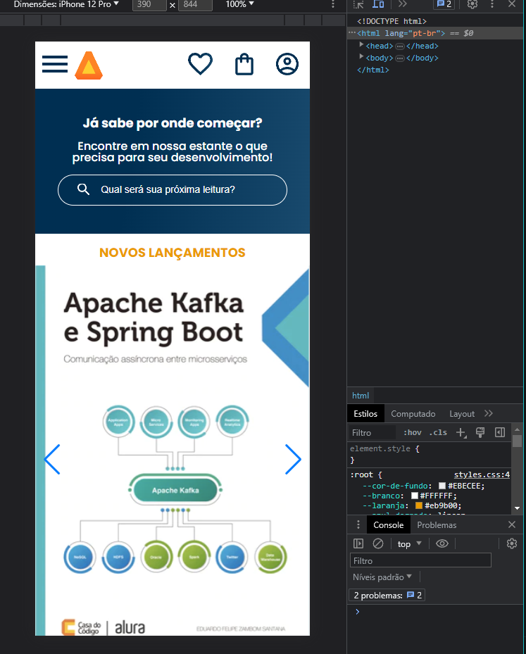The image size is (526, 654).
Task: Go to previous carousel slide arrow
Action: (52, 459)
